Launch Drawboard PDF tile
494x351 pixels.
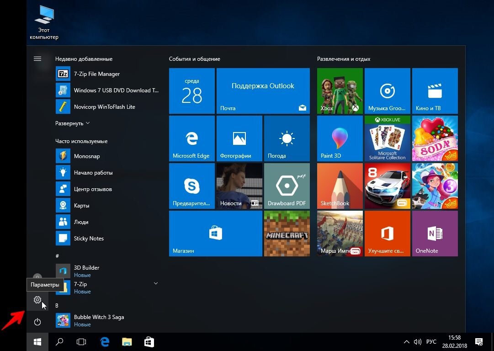pos(287,186)
